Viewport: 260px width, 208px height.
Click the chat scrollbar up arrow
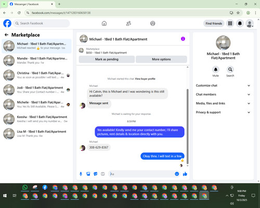[187, 67]
